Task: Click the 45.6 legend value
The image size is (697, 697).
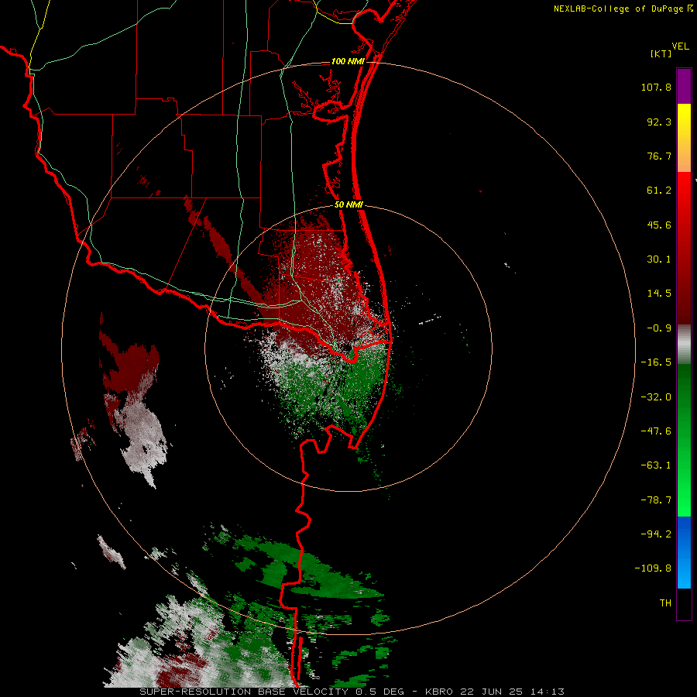Action: point(659,225)
